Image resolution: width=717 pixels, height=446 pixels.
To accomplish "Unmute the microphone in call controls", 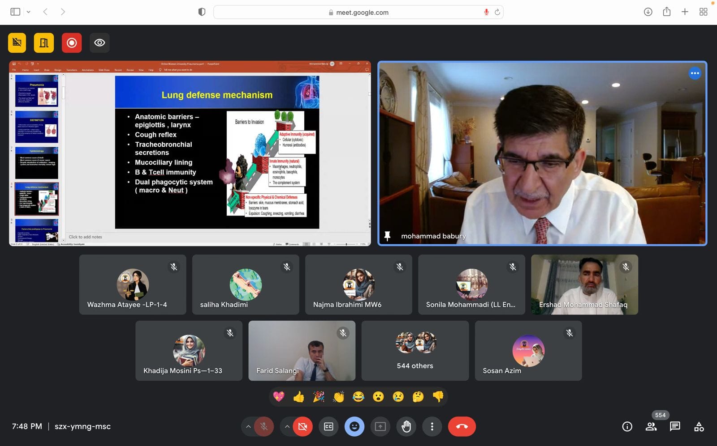I will (264, 427).
